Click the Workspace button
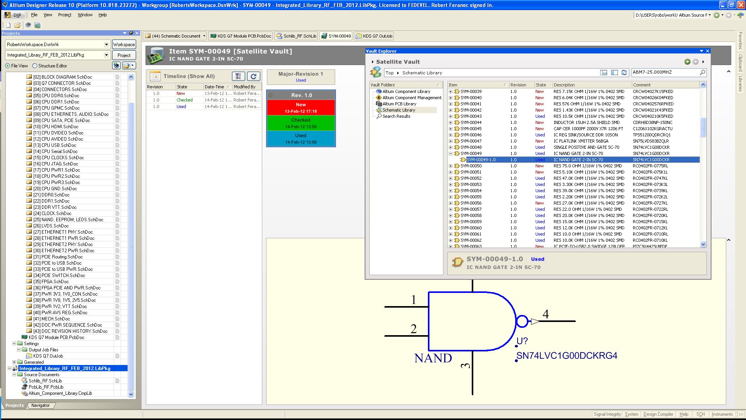The height and width of the screenshot is (420, 746). click(124, 44)
